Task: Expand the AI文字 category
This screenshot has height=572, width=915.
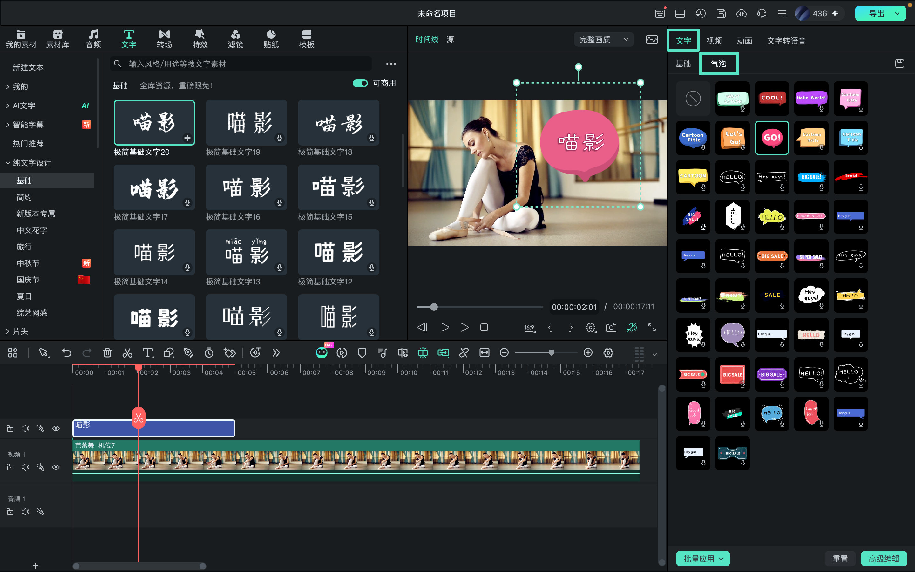Action: (x=24, y=106)
